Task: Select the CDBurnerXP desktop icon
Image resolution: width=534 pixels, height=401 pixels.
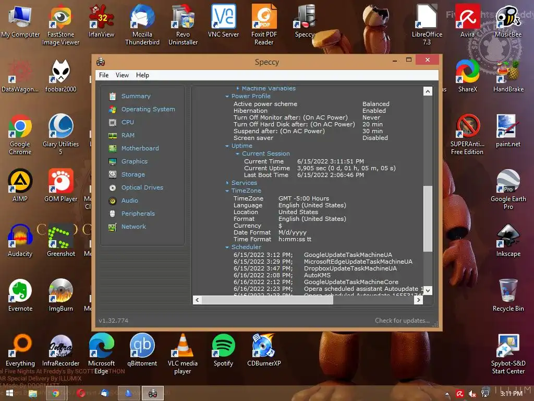Action: (264, 350)
